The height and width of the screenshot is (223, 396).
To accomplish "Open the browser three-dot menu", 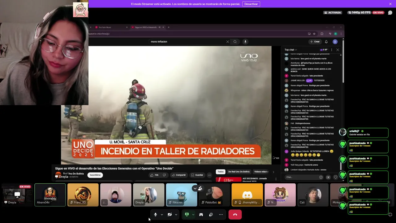I will tap(341, 34).
